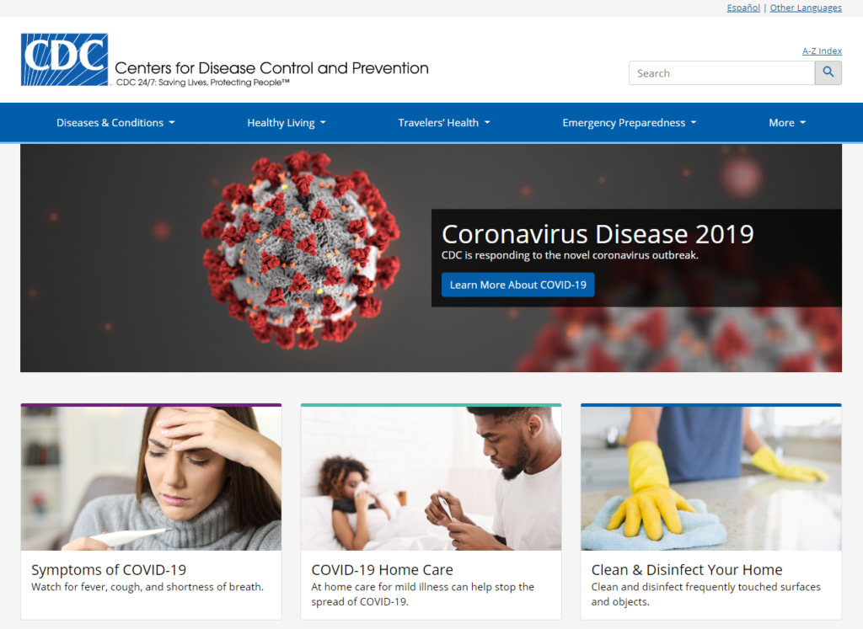
Task: Open the CDC logo home link
Action: pyautogui.click(x=64, y=60)
